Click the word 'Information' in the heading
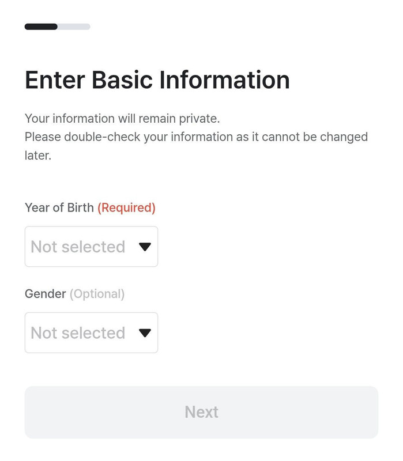Viewport: 403px width, 461px height. click(225, 80)
